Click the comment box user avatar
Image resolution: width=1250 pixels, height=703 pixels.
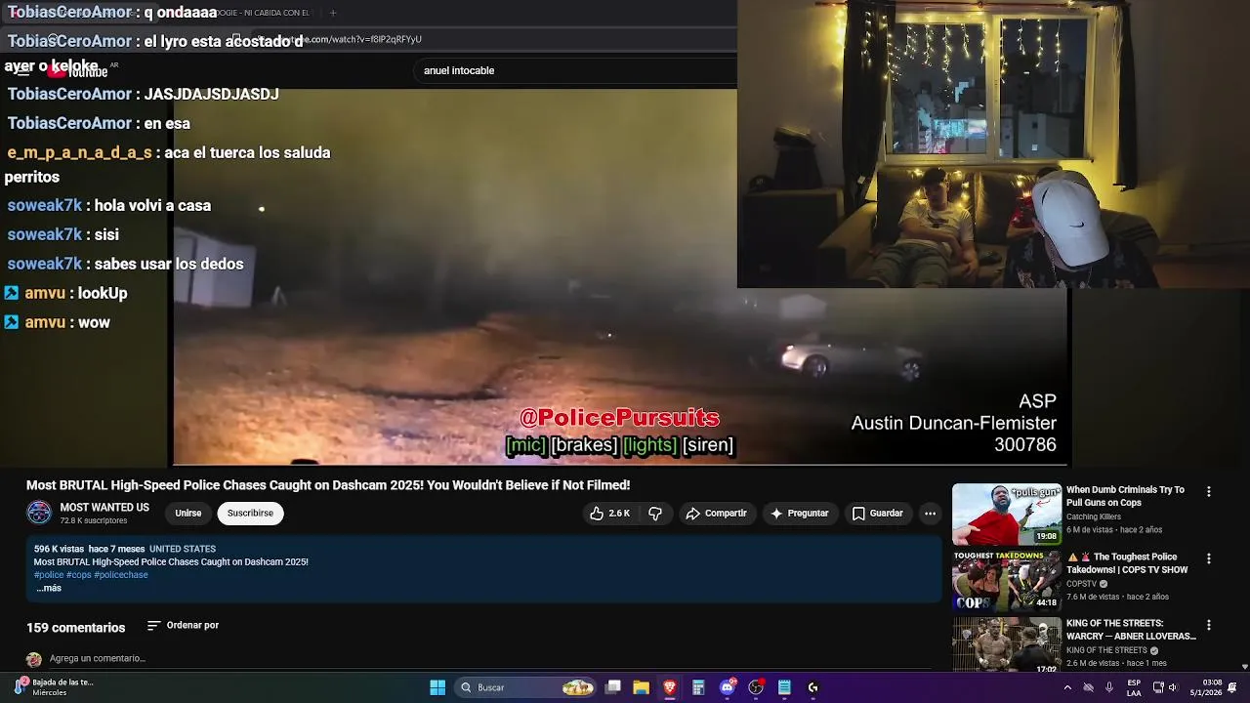[x=34, y=660]
